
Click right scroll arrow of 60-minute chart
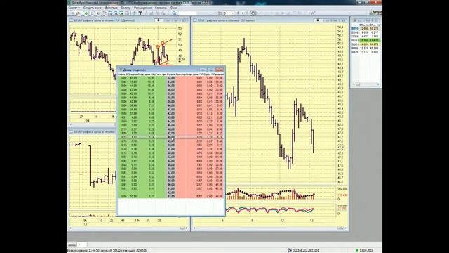click(x=346, y=228)
